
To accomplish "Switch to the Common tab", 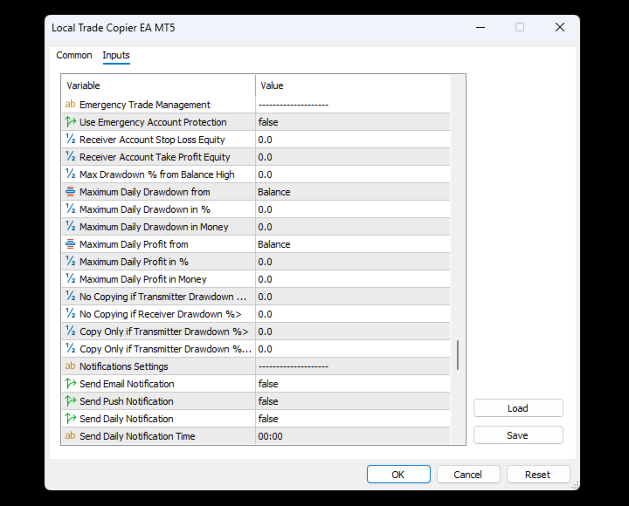I will (x=73, y=55).
